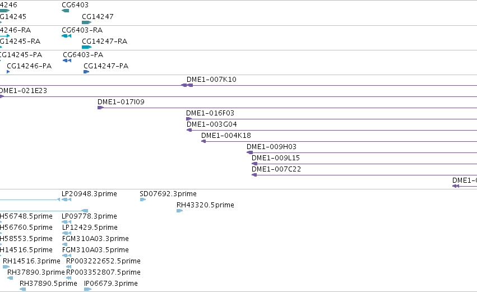
Task: Click the FGM310A03.3prime EST glyph
Action: pos(65,244)
